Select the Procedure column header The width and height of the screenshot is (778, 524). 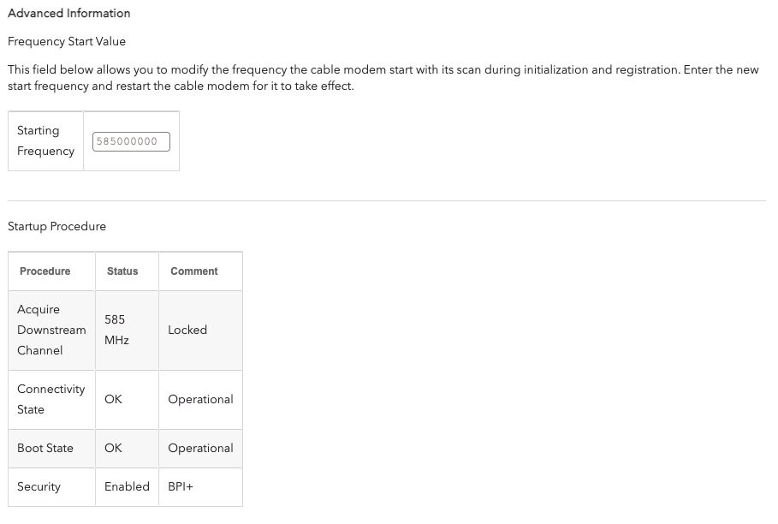[45, 271]
